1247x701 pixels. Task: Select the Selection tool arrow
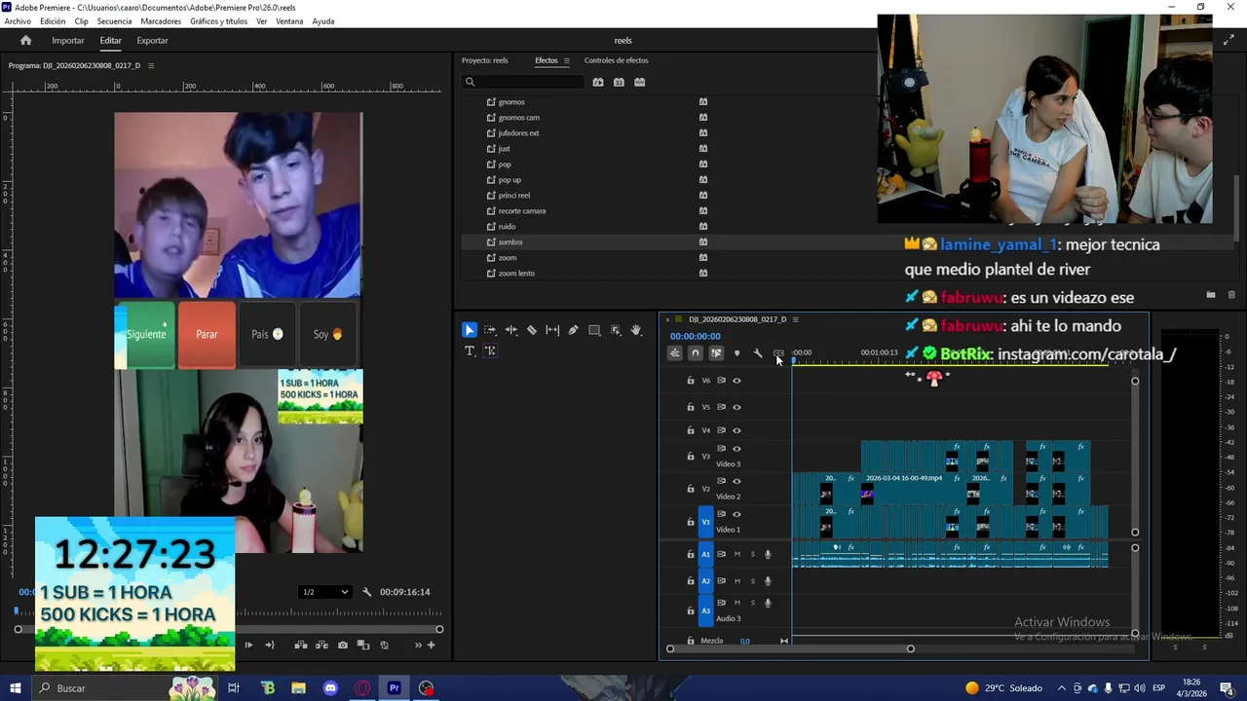coord(469,330)
